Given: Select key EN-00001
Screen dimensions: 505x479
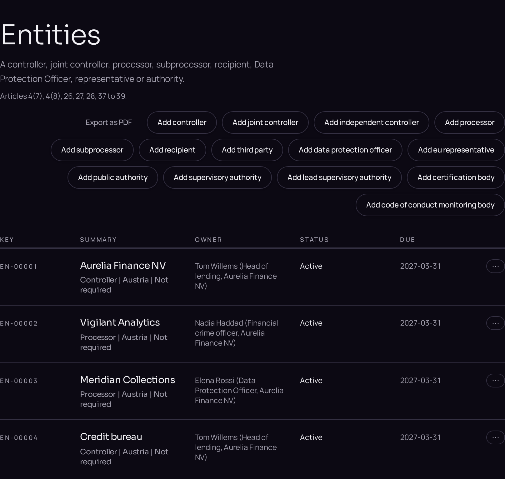Looking at the screenshot, I should (19, 267).
